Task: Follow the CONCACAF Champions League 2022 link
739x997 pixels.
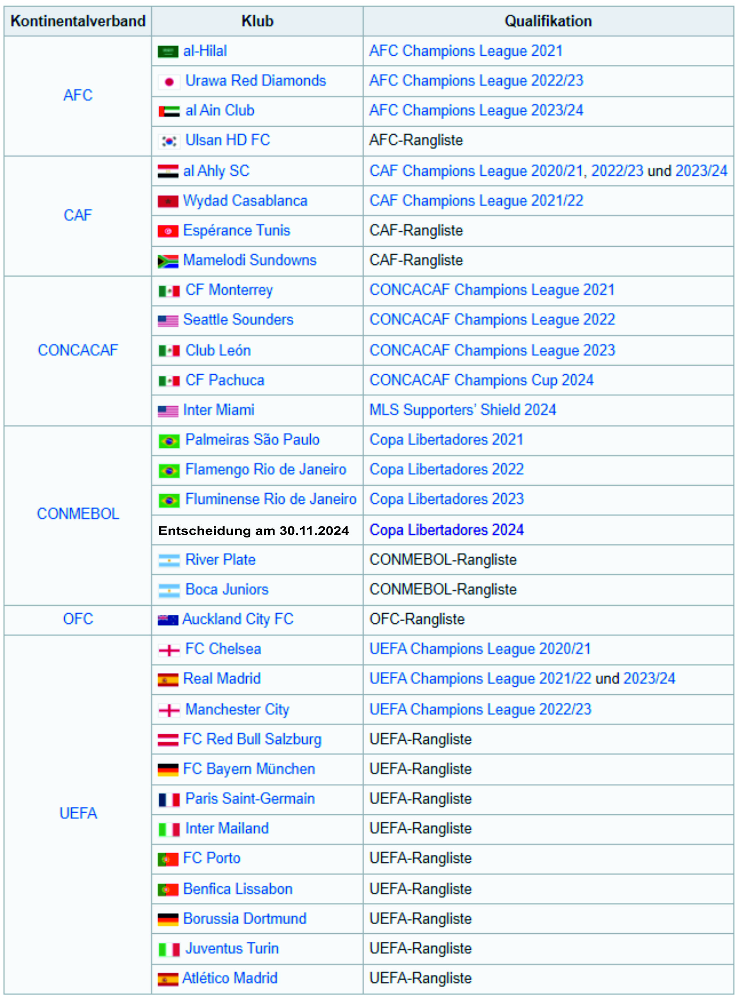Action: pos(492,320)
